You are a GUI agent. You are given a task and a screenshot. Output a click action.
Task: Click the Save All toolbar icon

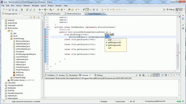(x=13, y=10)
